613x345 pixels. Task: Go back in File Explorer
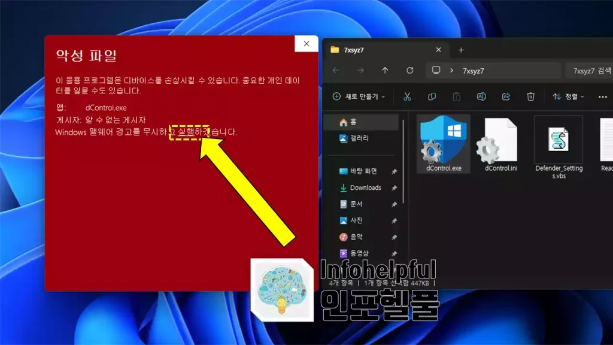click(336, 71)
